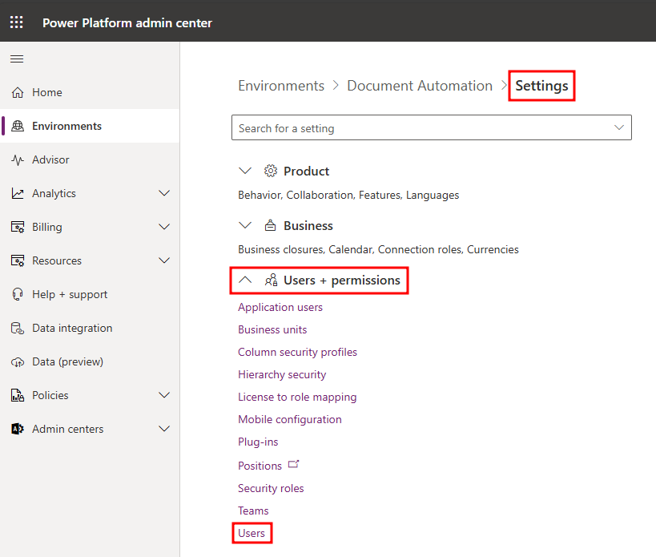Screen dimensions: 656x557
Task: Open the Users link
Action: pyautogui.click(x=252, y=533)
